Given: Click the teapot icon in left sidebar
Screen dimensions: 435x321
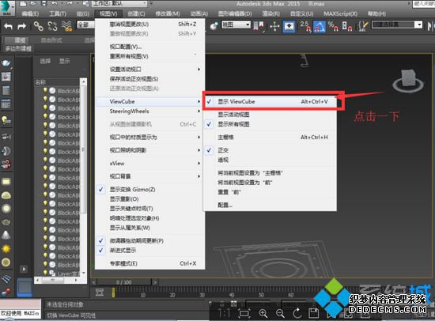Looking at the screenshot, I should coord(6,62).
